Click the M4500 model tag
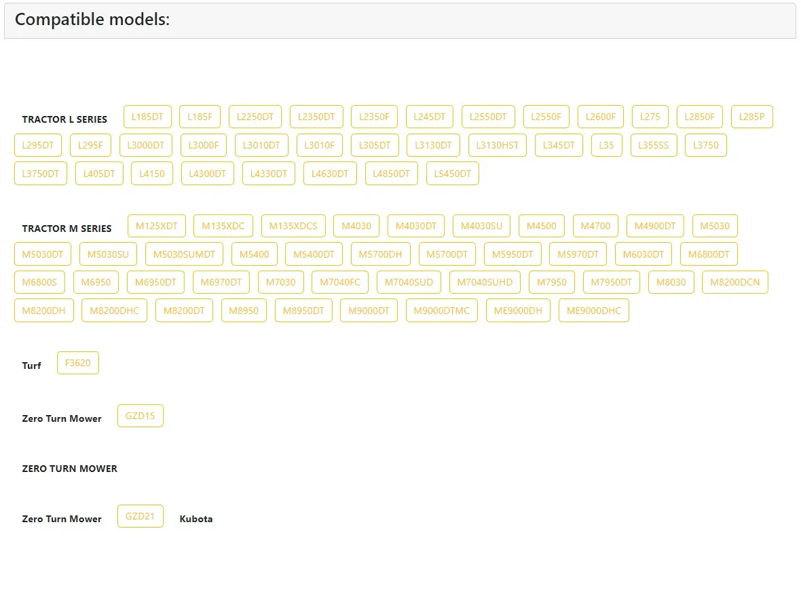Viewport: 801px width, 590px height. (542, 226)
